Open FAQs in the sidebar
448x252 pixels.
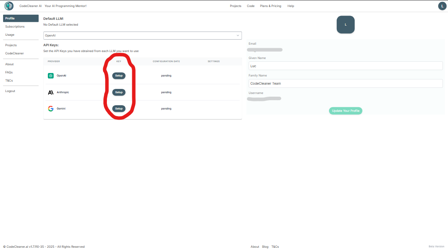9,73
